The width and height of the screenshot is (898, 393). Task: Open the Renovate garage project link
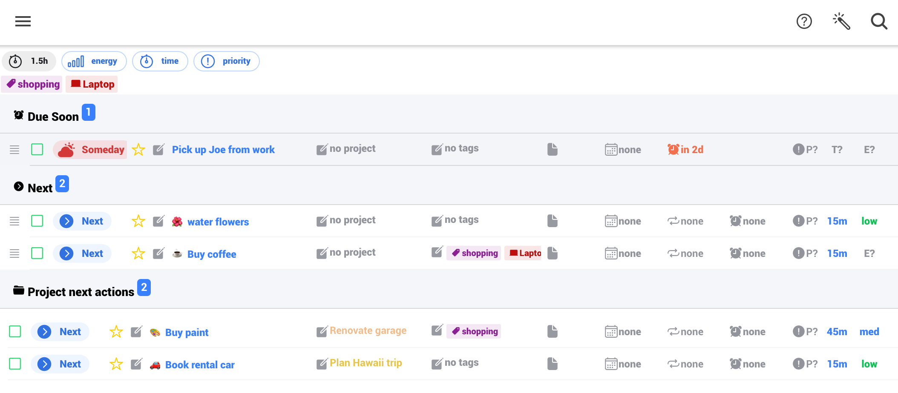368,330
